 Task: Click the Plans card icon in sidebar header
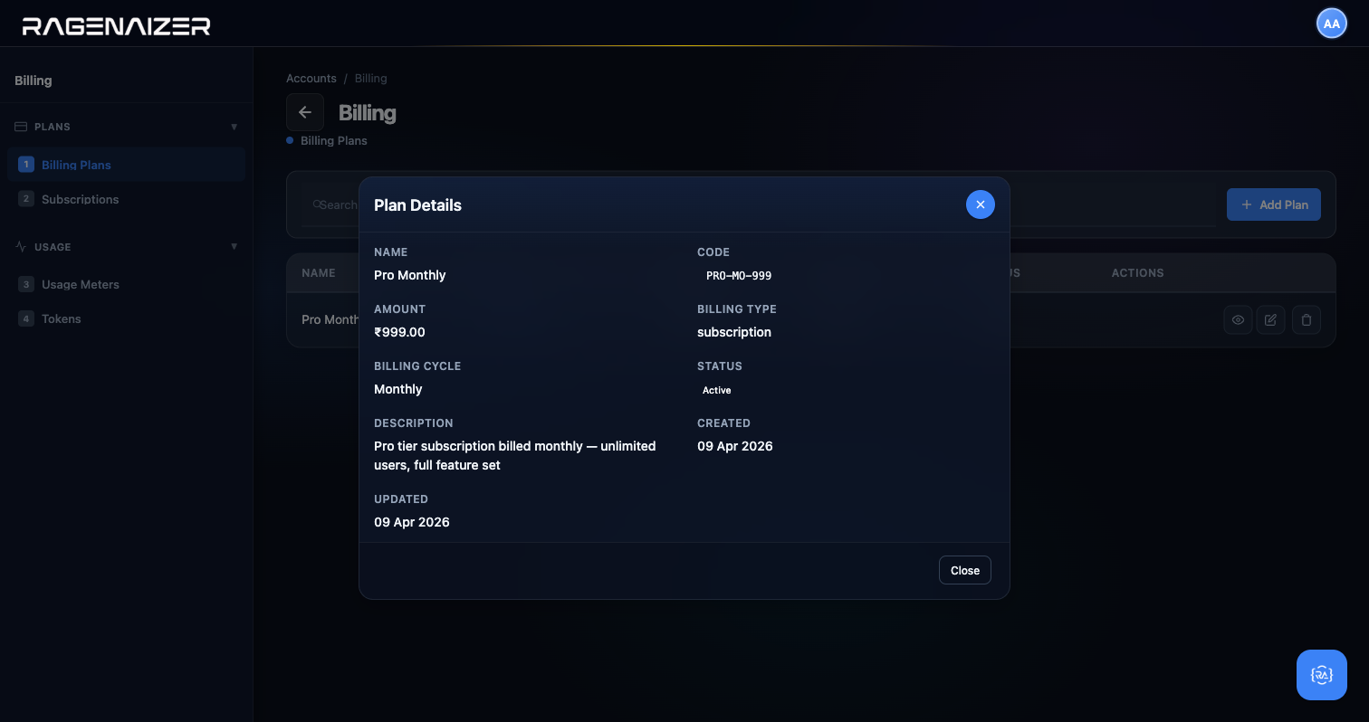tap(21, 127)
